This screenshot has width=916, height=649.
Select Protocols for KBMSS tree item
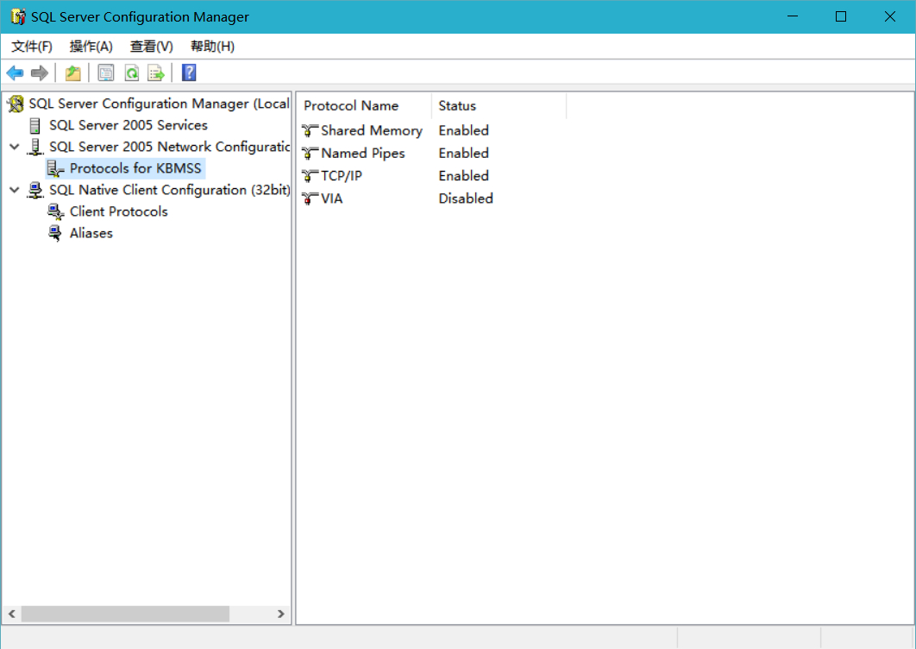coord(135,168)
